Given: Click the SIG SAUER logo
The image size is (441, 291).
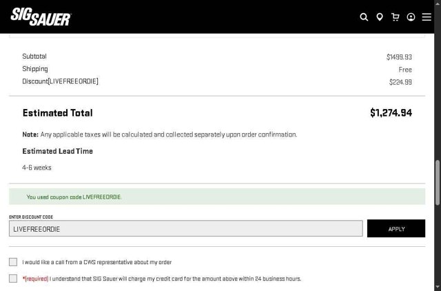Looking at the screenshot, I should 41,17.
